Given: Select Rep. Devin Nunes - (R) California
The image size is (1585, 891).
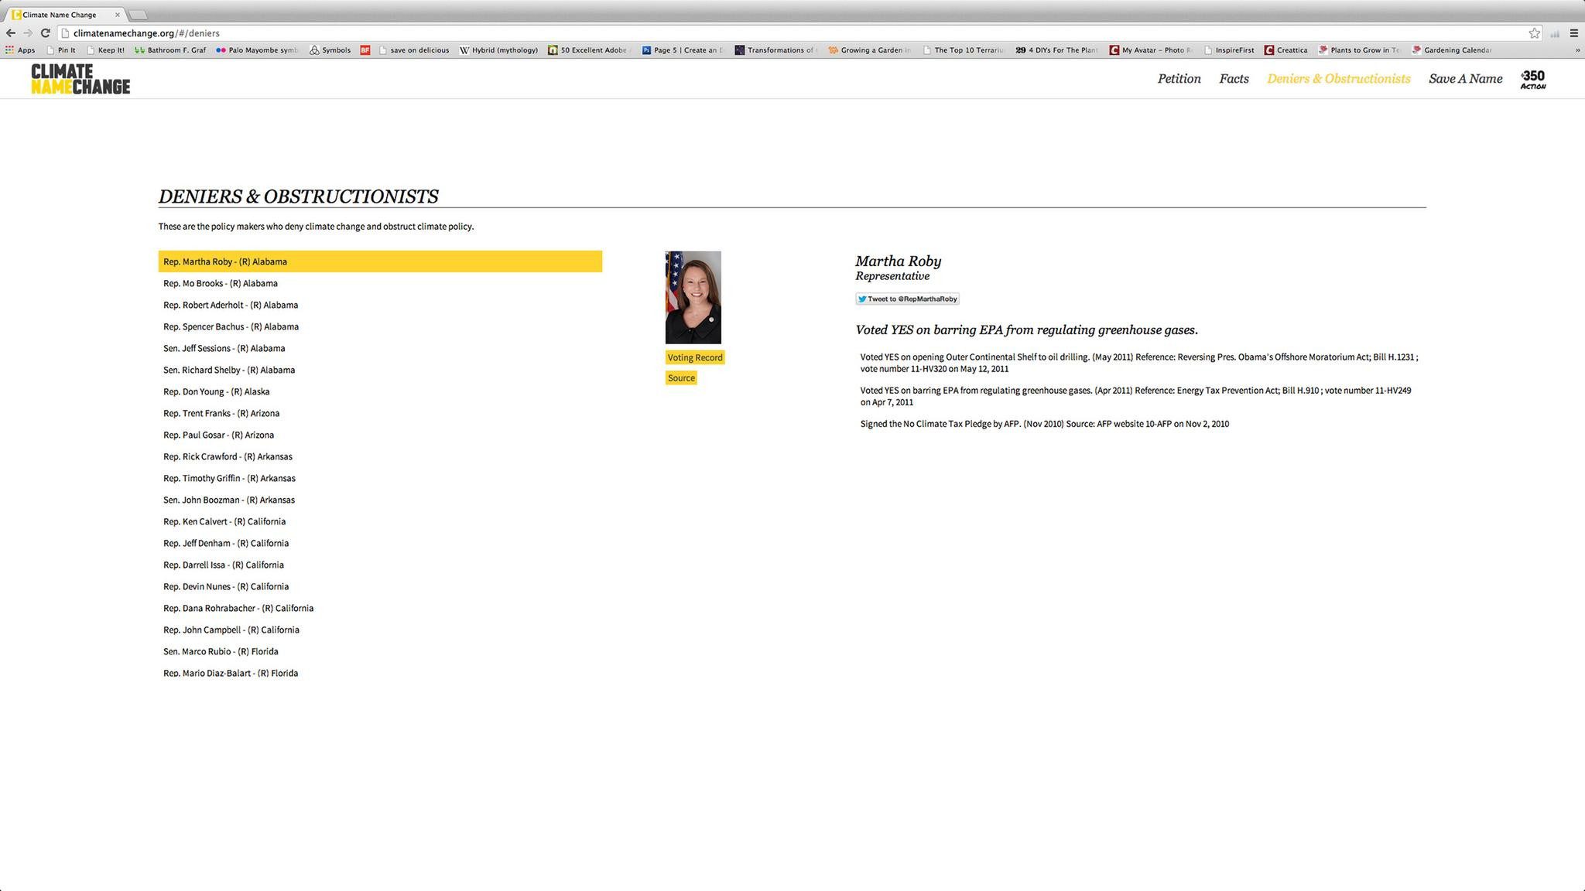Looking at the screenshot, I should click(x=380, y=586).
